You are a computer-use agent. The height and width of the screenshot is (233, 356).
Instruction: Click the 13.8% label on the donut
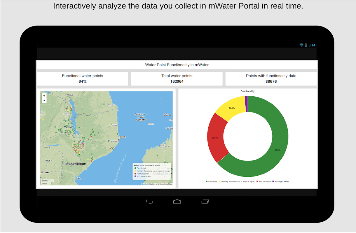pos(232,108)
